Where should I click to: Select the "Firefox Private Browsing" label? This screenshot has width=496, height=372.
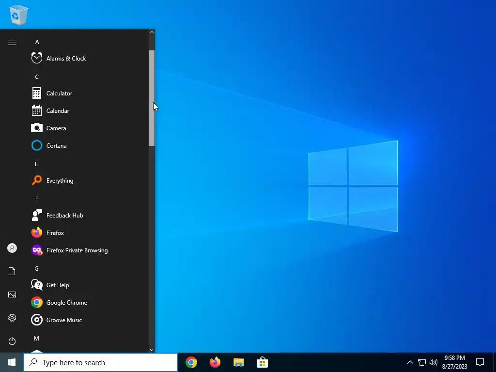coord(77,250)
